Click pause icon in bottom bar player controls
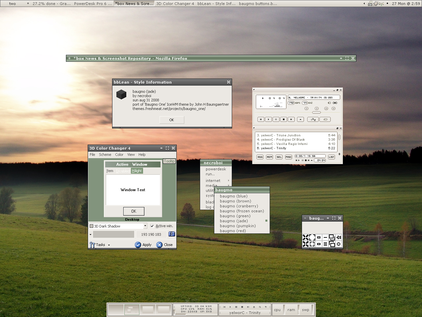This screenshot has height=317, width=422. 236,307
